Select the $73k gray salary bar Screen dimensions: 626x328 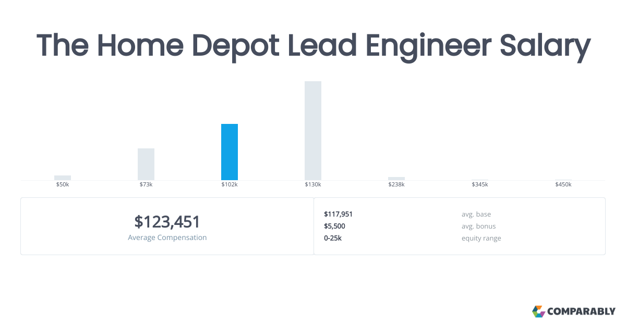click(146, 164)
